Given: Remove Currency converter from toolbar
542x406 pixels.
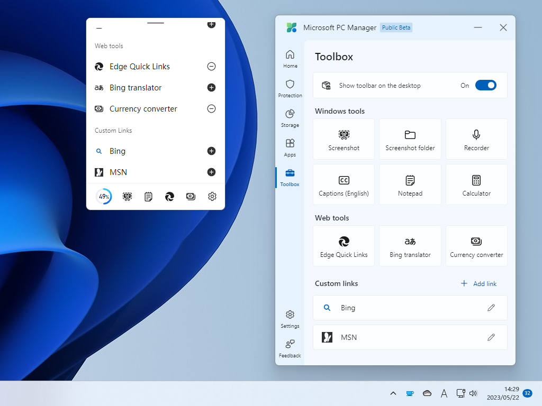Looking at the screenshot, I should pos(211,109).
